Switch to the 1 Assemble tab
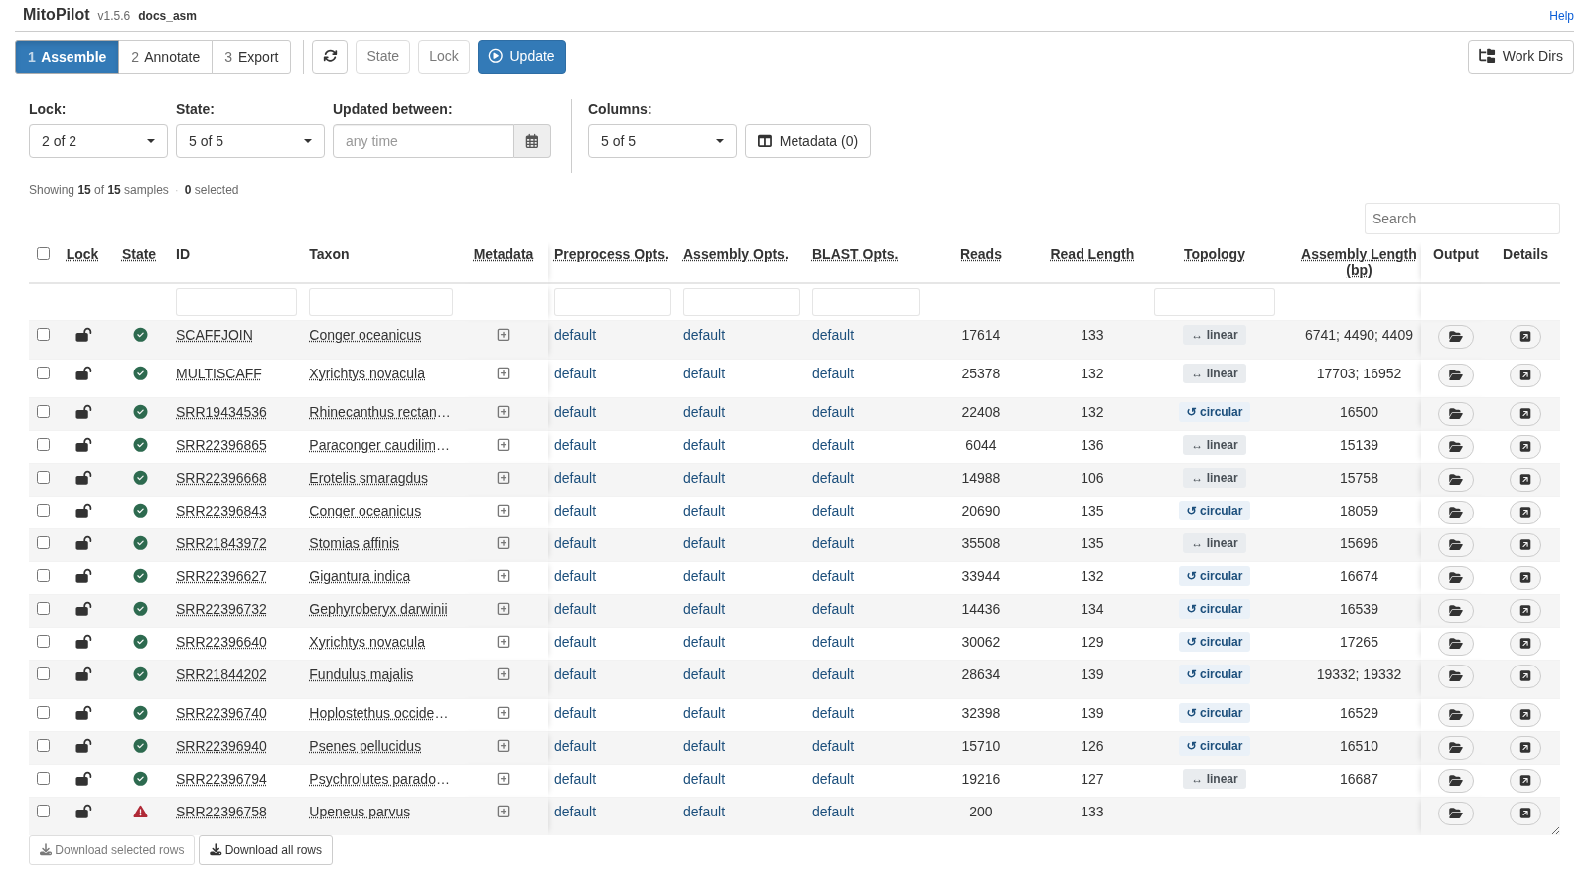 67,57
